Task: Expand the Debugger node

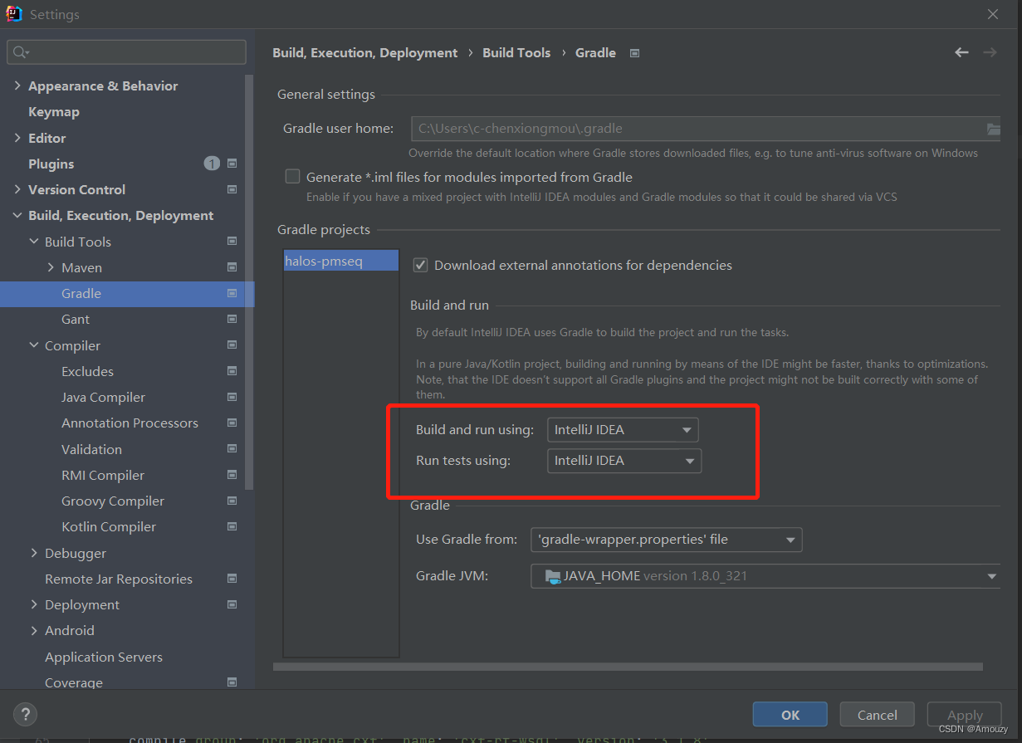Action: 34,553
